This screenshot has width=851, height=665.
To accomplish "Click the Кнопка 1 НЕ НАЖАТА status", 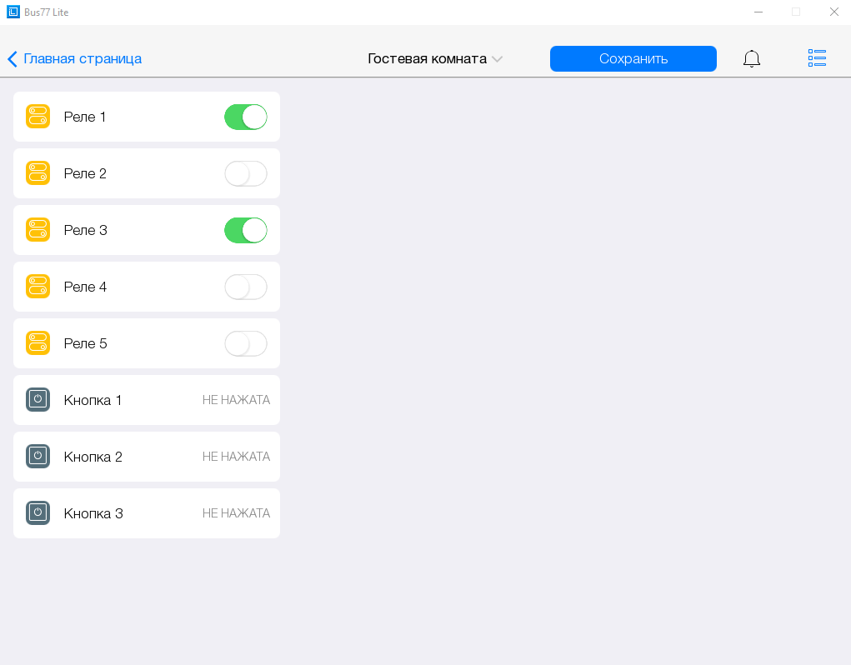I will coord(236,400).
